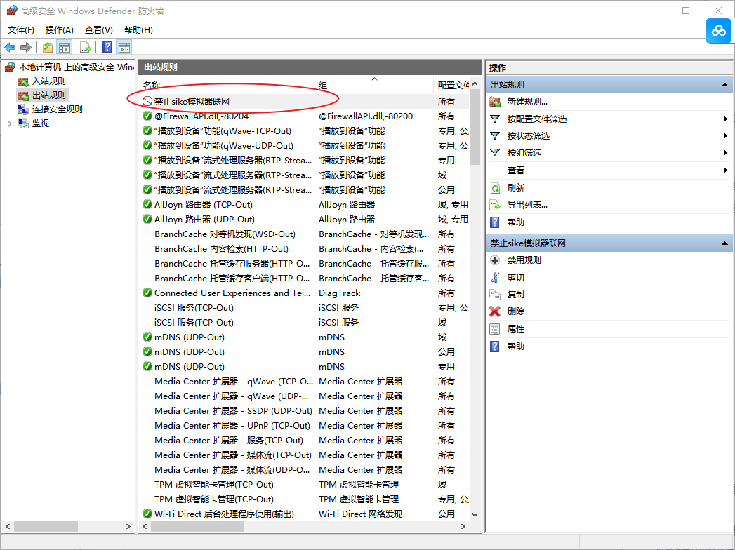
Task: Click the blue Help toolbar icon
Action: pyautogui.click(x=107, y=47)
